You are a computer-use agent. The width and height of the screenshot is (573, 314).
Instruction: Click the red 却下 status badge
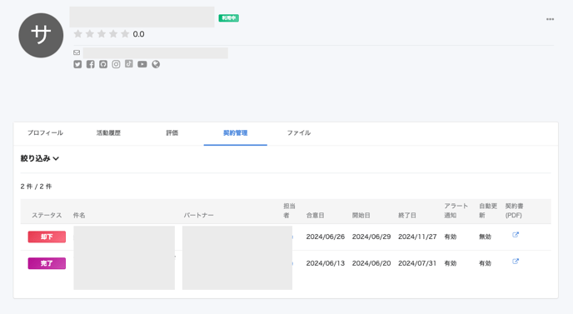click(x=47, y=237)
